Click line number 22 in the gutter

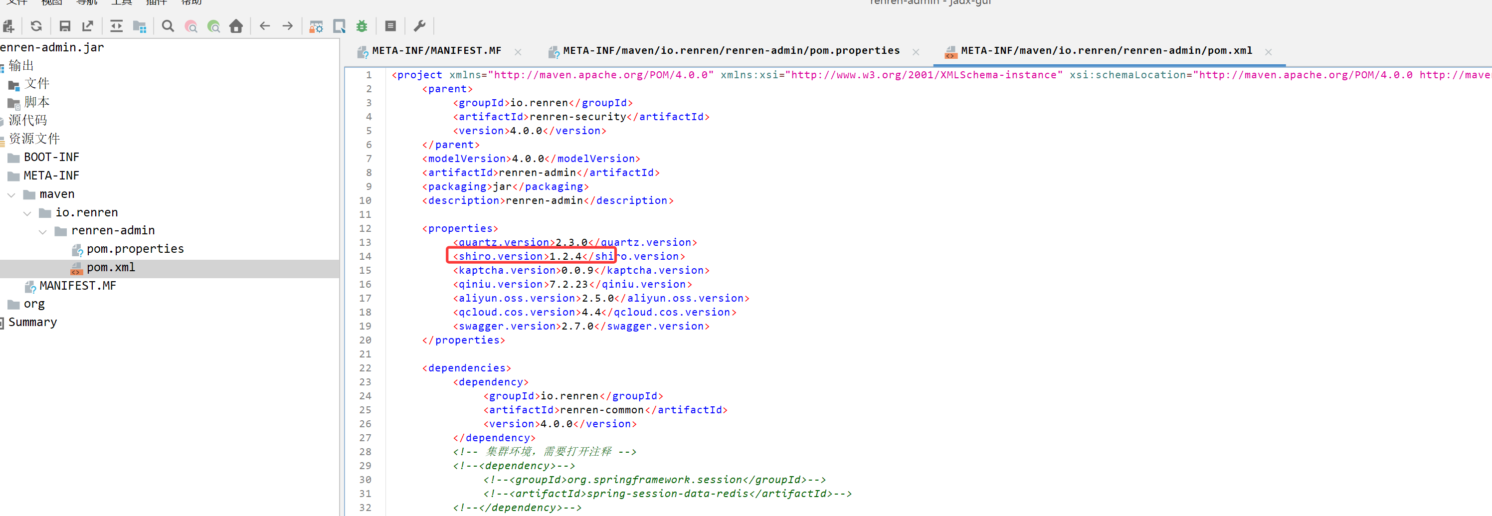(x=365, y=368)
